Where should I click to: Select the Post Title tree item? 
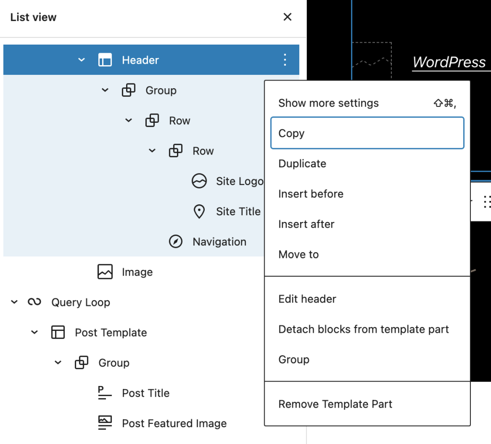146,393
